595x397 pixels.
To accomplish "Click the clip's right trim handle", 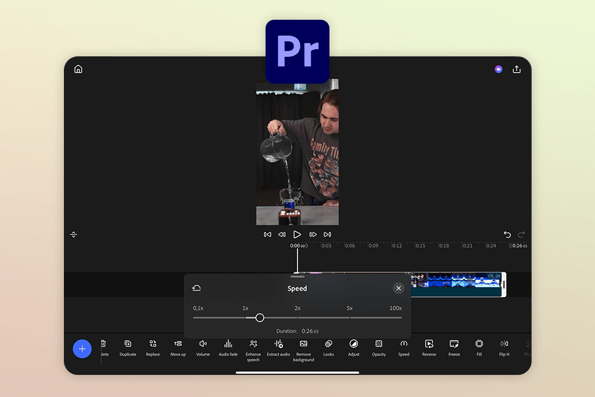I will point(504,284).
